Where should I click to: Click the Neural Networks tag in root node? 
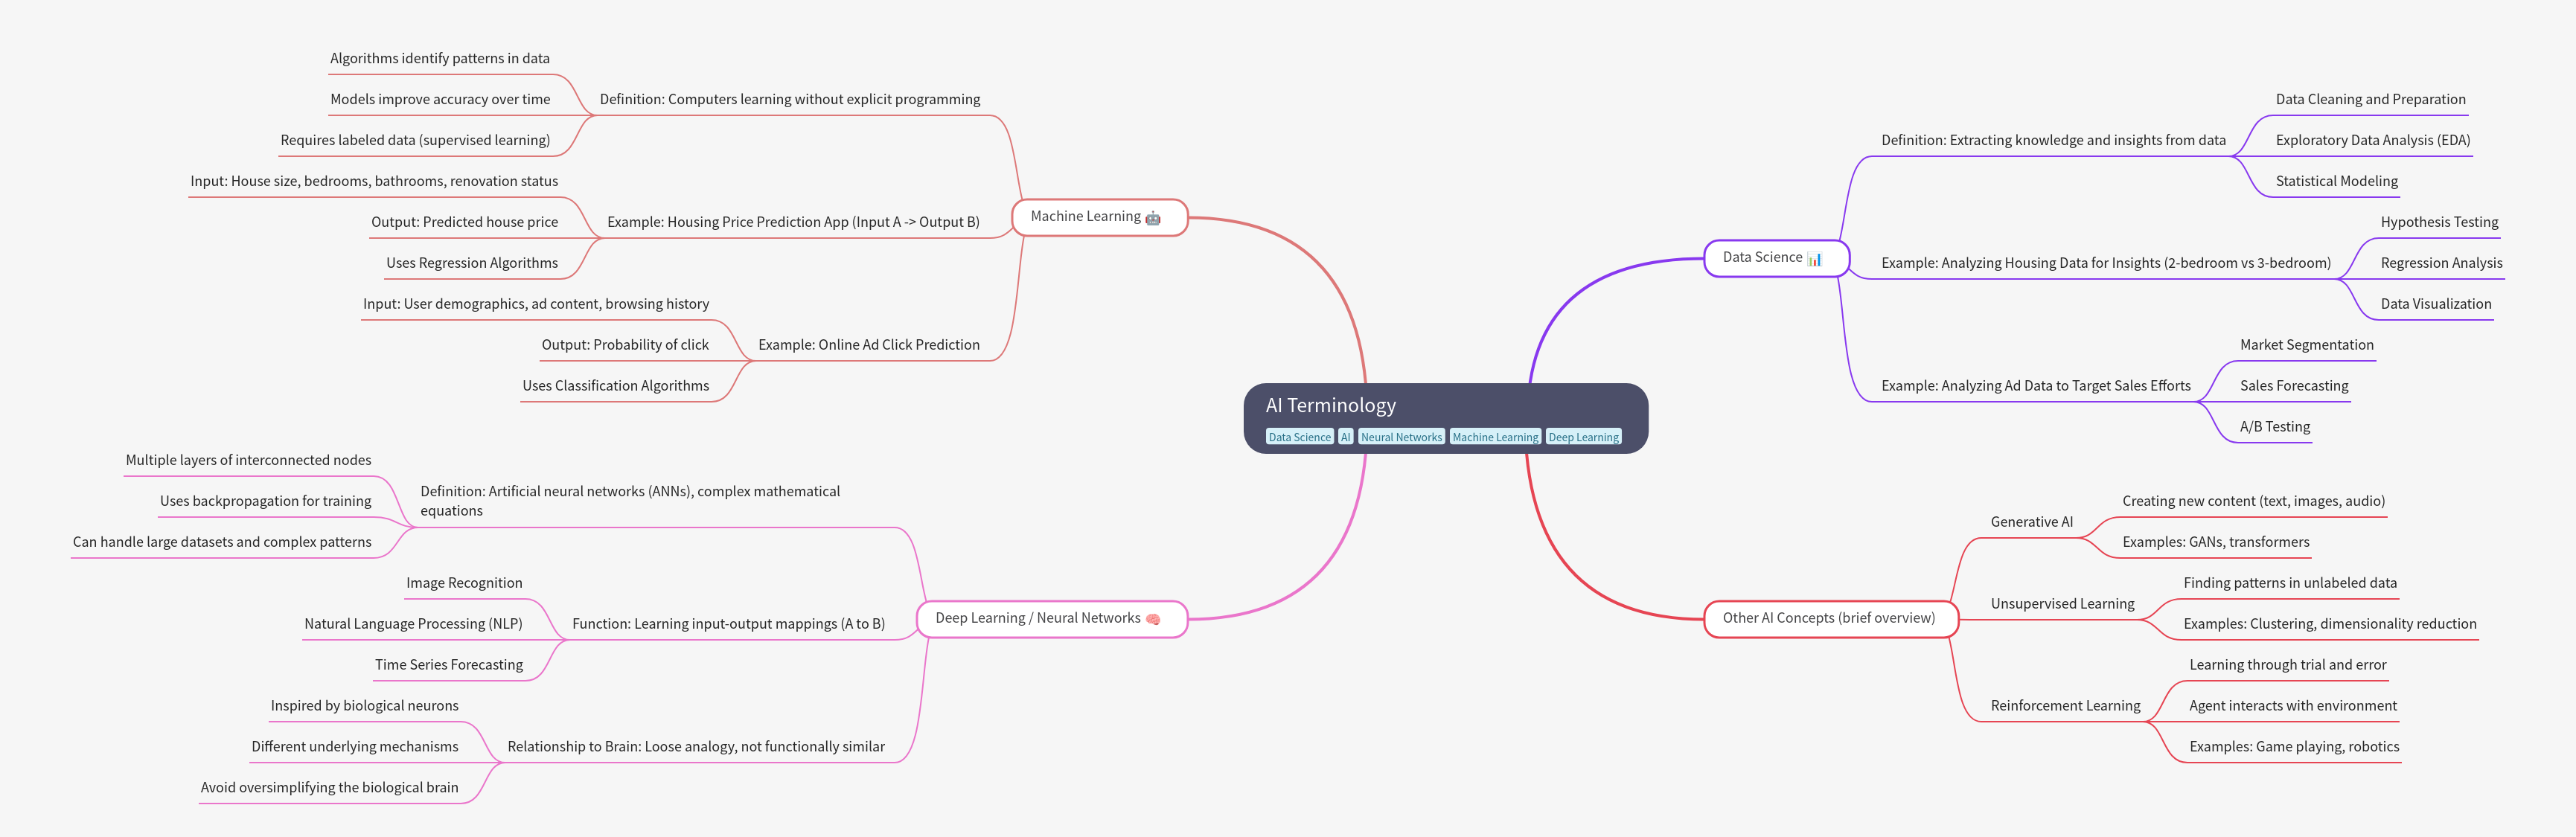click(1401, 437)
